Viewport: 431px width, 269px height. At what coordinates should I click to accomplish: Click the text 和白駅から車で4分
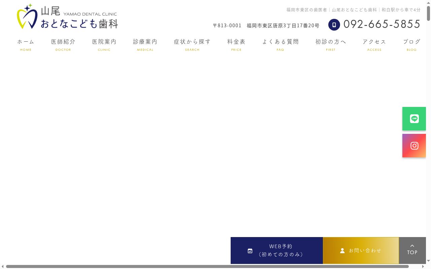pyautogui.click(x=401, y=10)
